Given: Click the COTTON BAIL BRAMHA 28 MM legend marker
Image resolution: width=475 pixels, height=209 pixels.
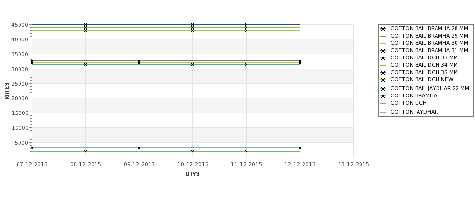Looking at the screenshot, I should coord(383,29).
